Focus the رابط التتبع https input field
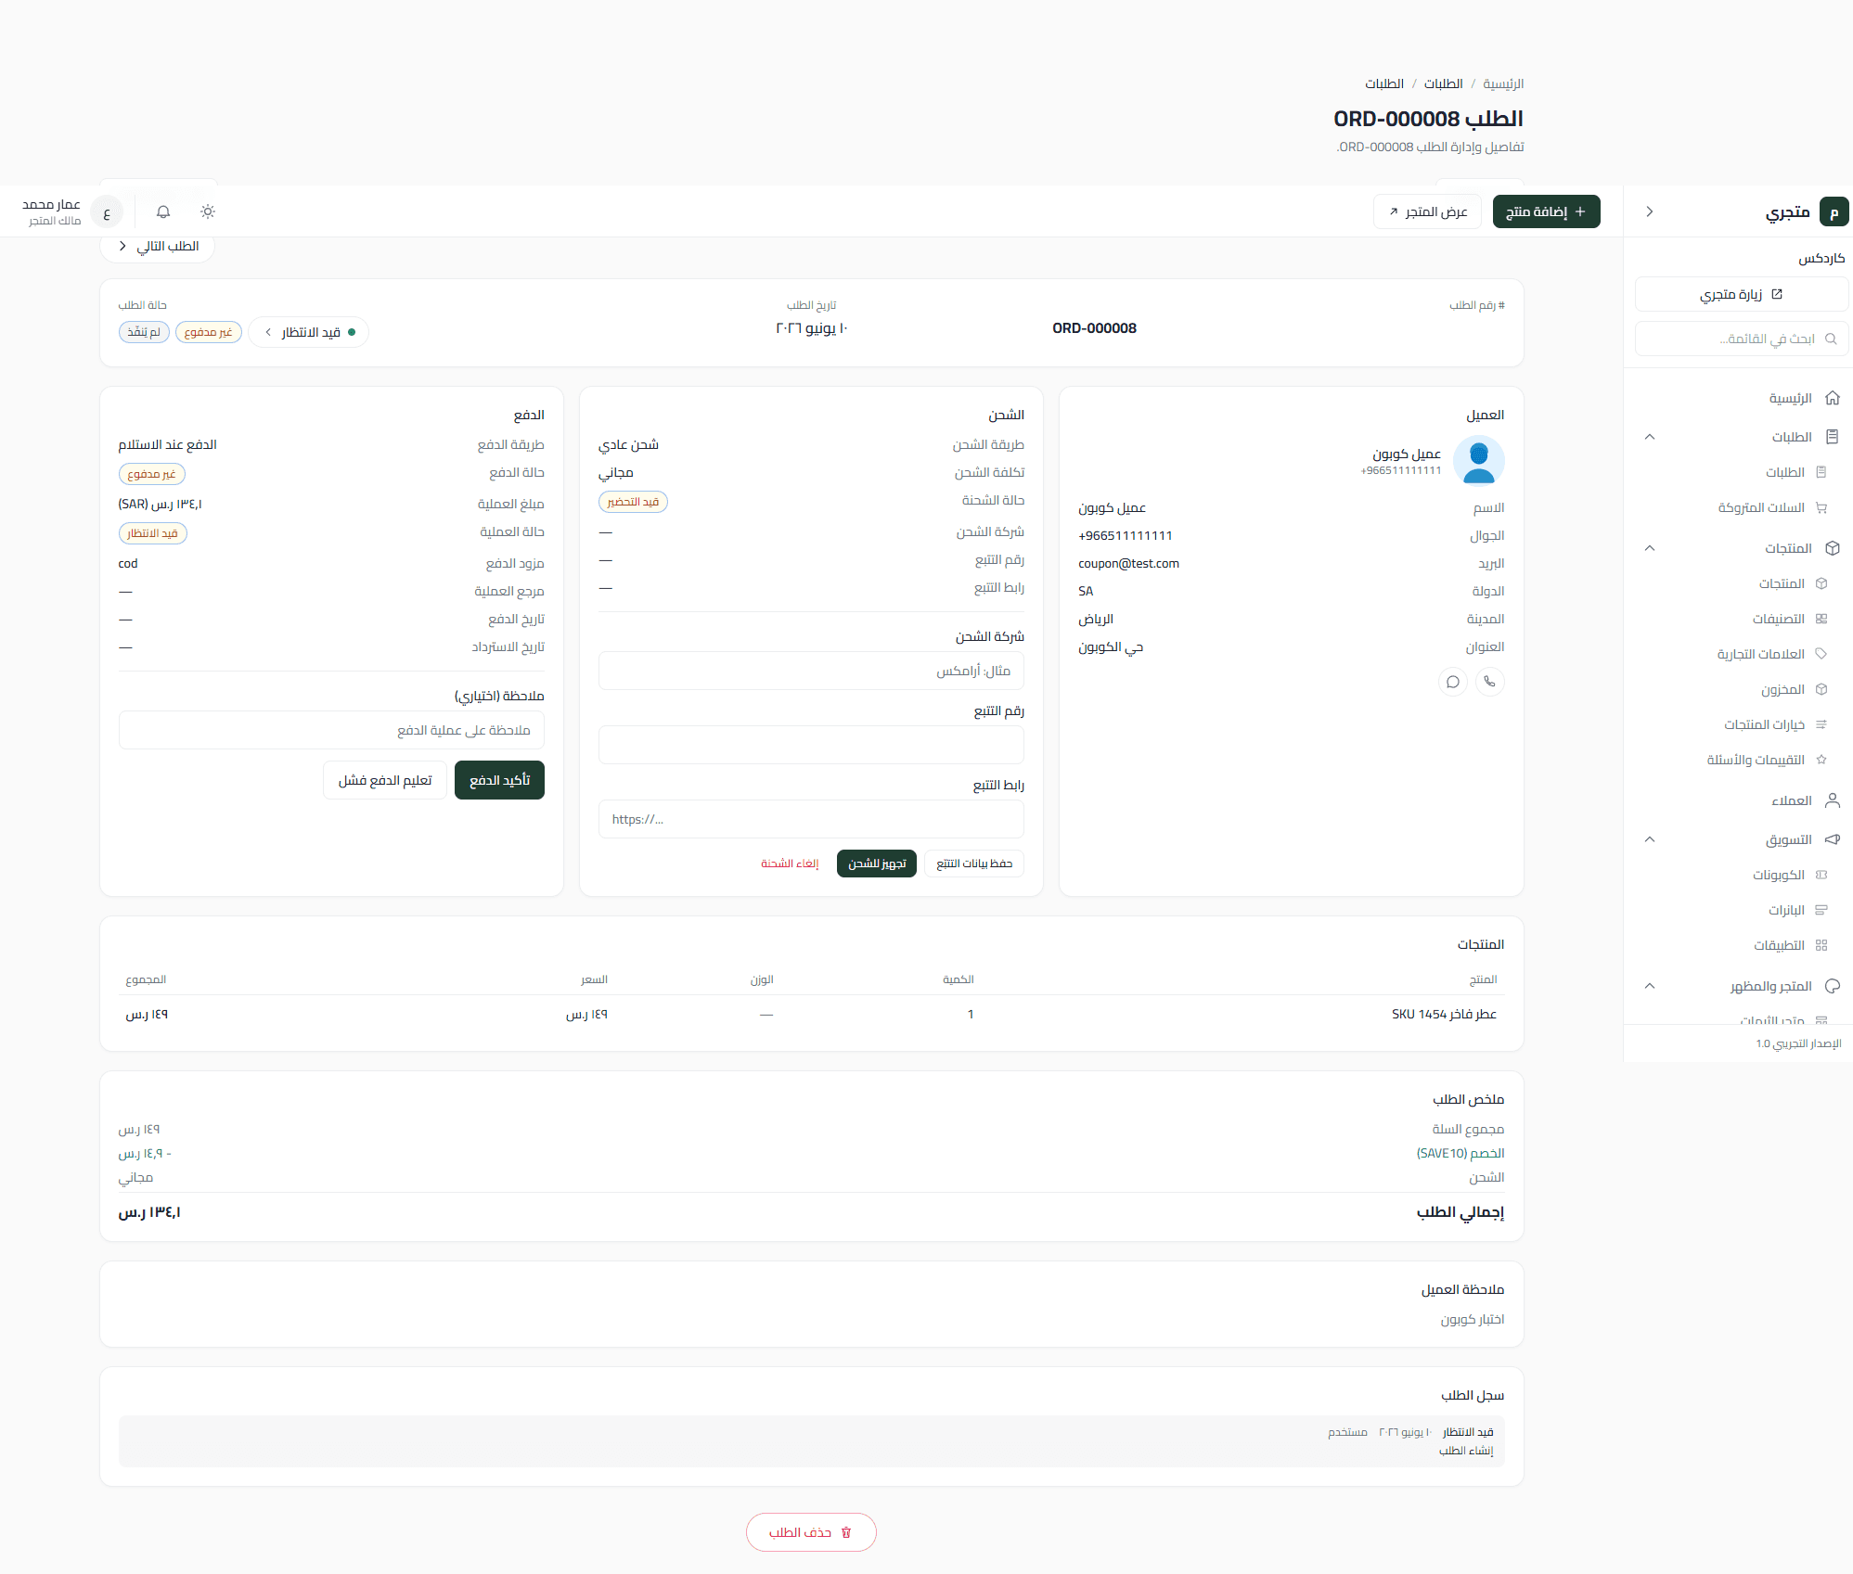Viewport: 1853px width, 1574px height. tap(811, 819)
